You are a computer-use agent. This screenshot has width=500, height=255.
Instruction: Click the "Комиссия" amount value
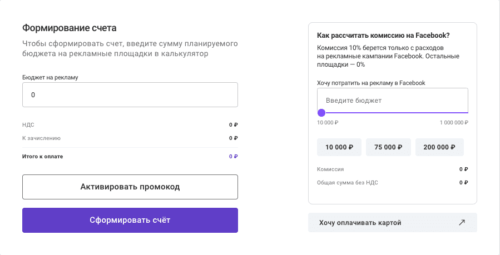(464, 169)
